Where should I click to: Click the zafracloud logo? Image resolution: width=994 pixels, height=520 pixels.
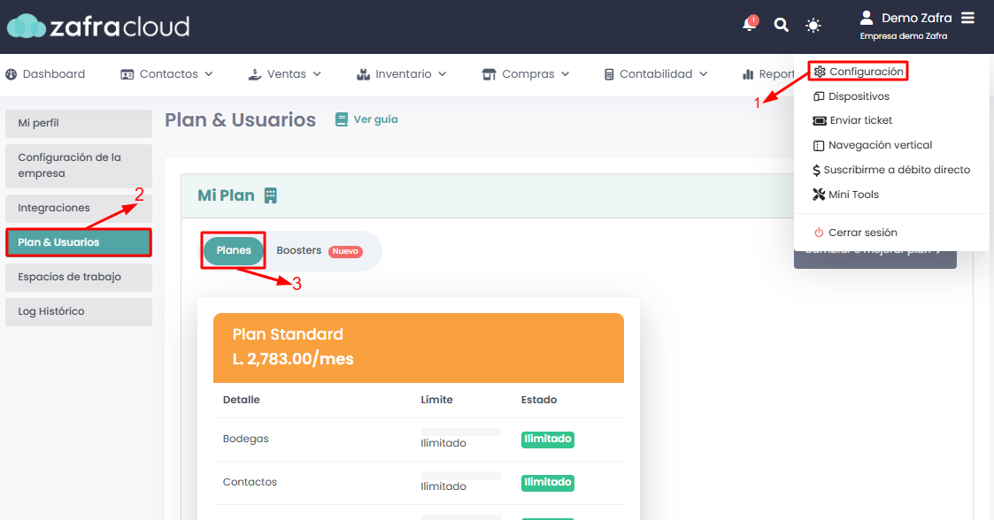[98, 26]
